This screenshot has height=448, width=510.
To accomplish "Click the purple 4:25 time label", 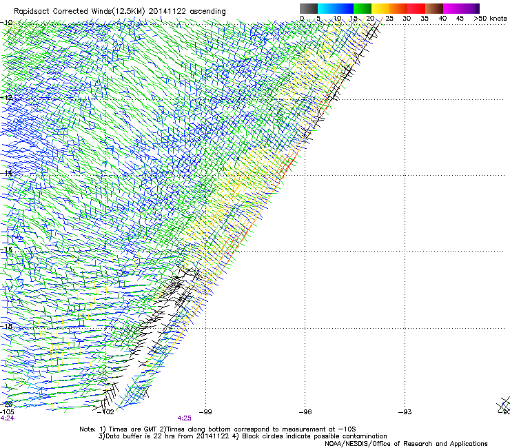I will (x=185, y=418).
